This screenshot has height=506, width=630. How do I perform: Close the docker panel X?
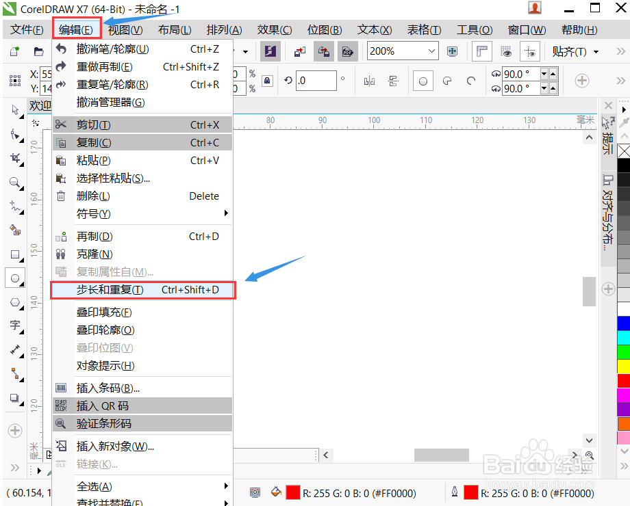click(608, 105)
